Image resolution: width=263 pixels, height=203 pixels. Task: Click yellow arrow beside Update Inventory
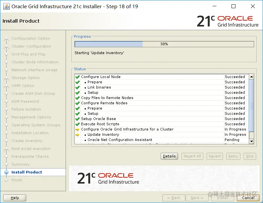(x=77, y=135)
